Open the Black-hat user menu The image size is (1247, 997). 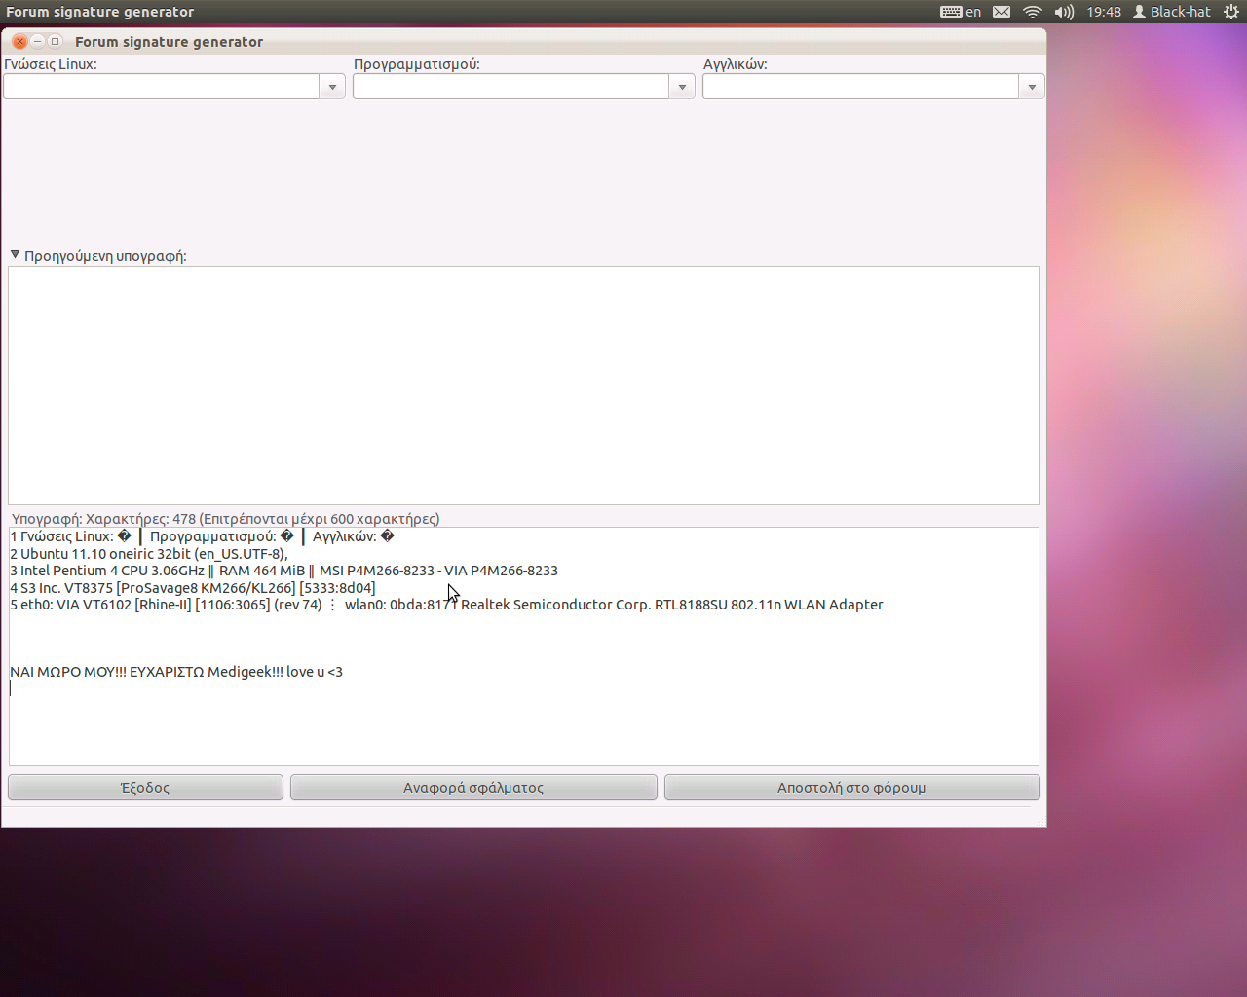[x=1171, y=12]
